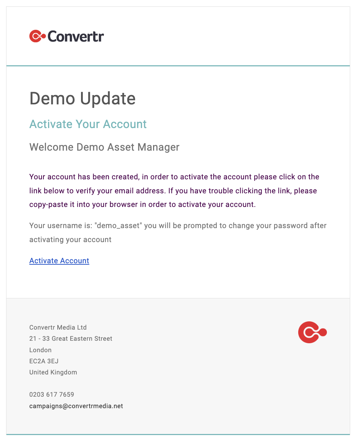
Task: Click the London line in the address
Action: [41, 350]
